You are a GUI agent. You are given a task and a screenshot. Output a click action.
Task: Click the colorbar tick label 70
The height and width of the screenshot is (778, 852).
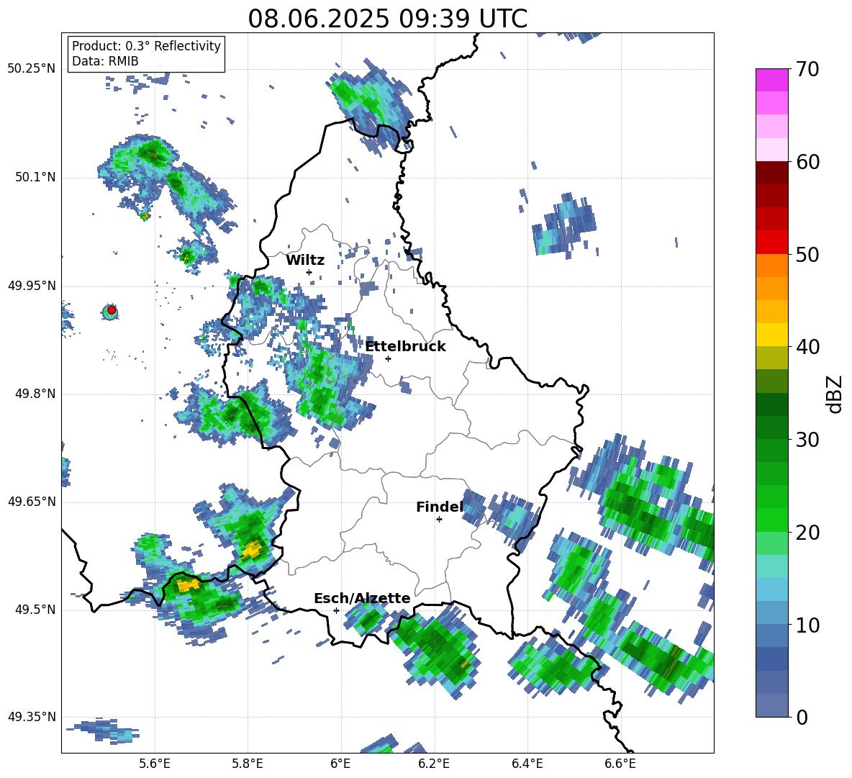click(807, 69)
